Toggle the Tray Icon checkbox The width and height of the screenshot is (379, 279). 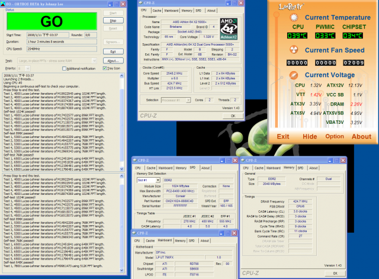105,68
